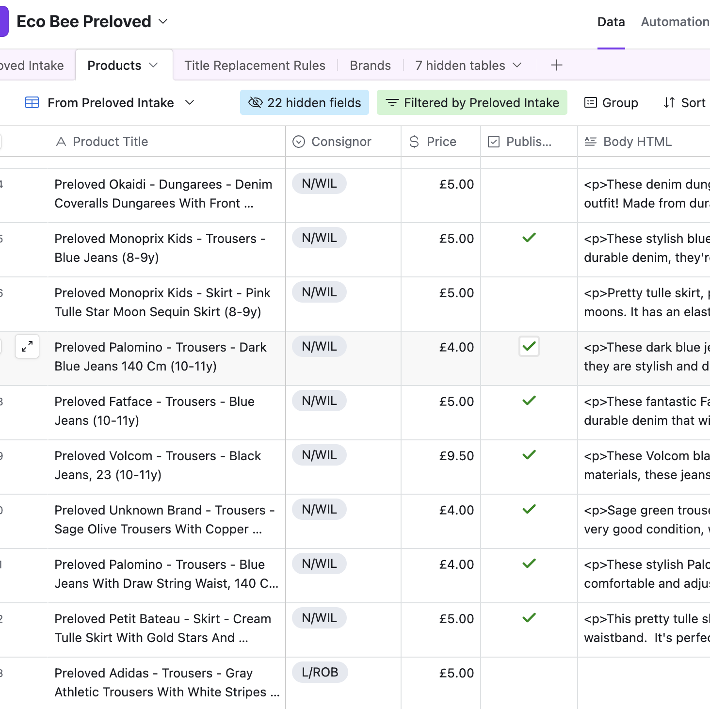Expand the Eco Bee Preloved base menu
Image resolution: width=710 pixels, height=709 pixels.
coord(163,21)
